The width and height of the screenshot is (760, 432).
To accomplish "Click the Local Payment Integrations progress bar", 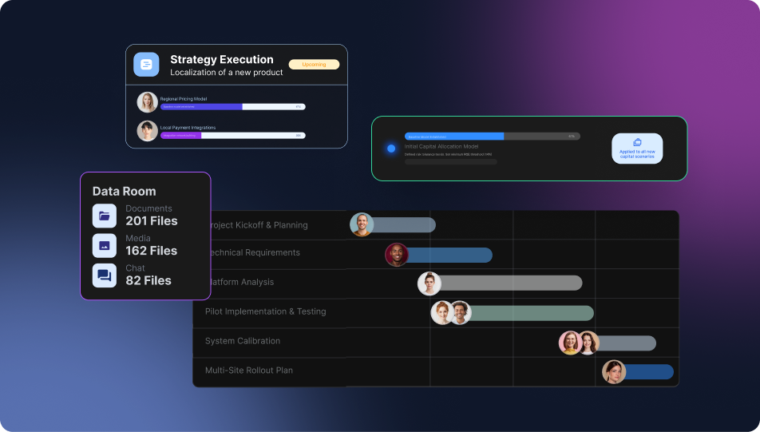I will click(x=232, y=136).
